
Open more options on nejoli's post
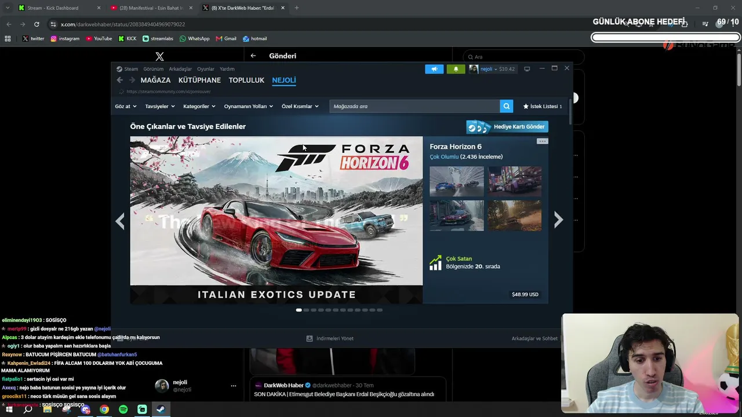234,386
